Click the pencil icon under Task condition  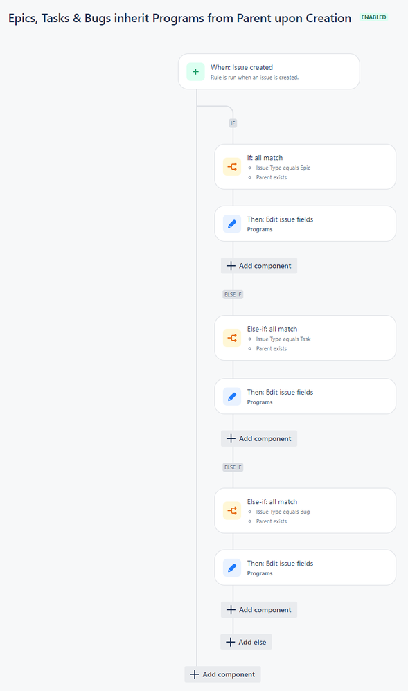click(232, 397)
